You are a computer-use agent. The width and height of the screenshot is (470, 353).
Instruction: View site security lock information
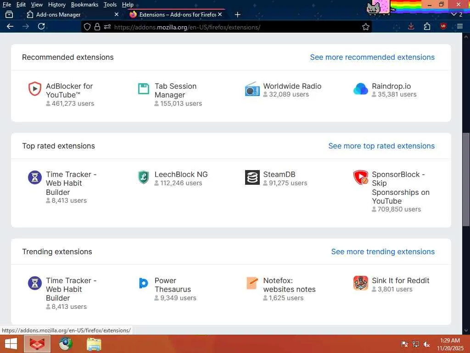click(97, 27)
